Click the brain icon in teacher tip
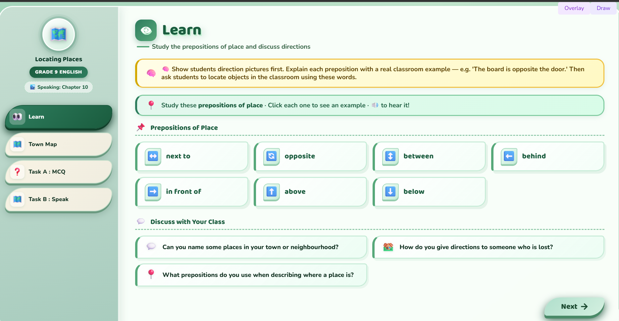This screenshot has width=619, height=321. click(151, 73)
